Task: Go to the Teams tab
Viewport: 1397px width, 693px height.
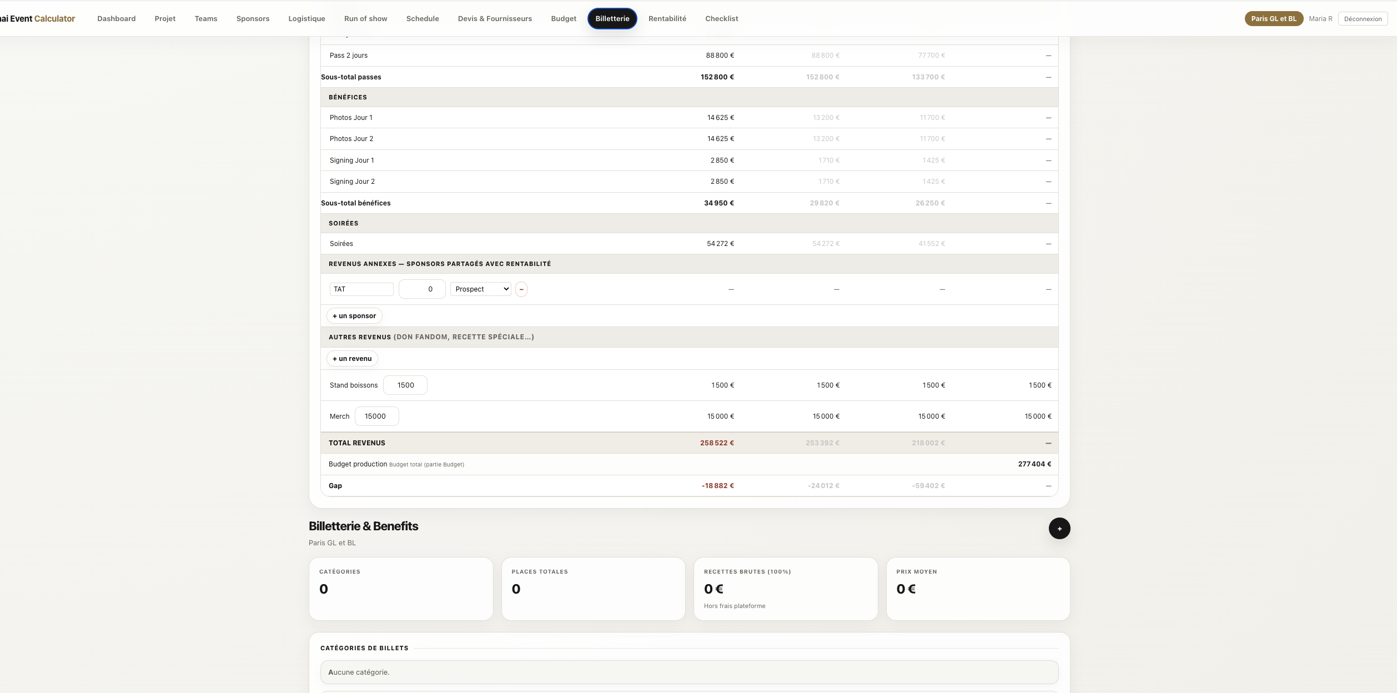Action: [206, 18]
